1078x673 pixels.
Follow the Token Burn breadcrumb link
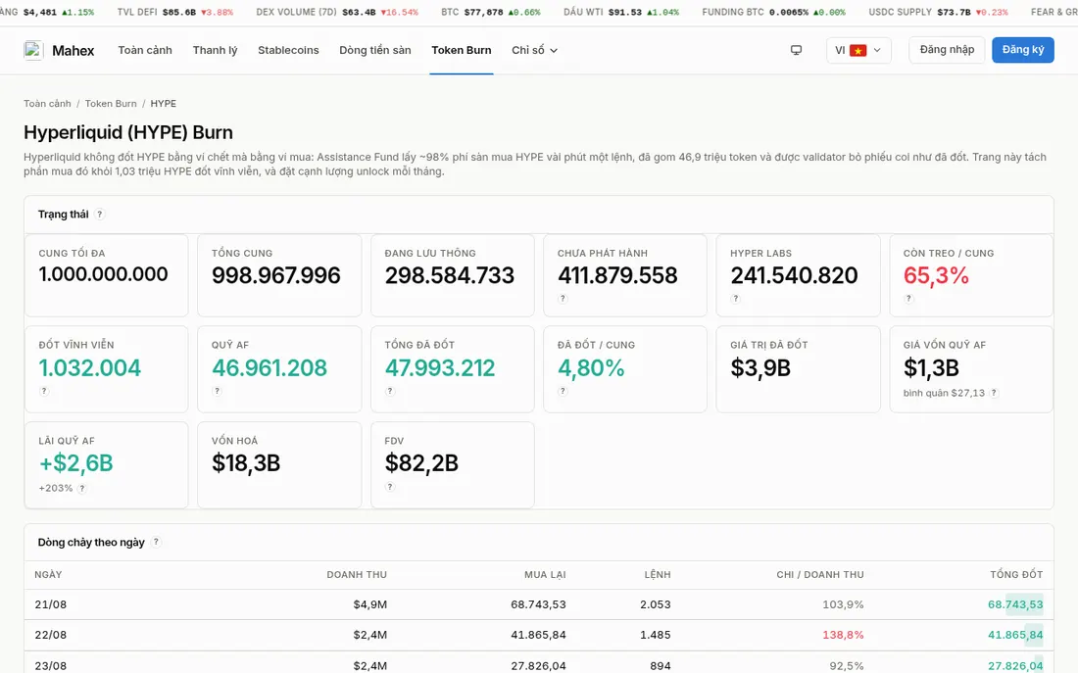[111, 103]
